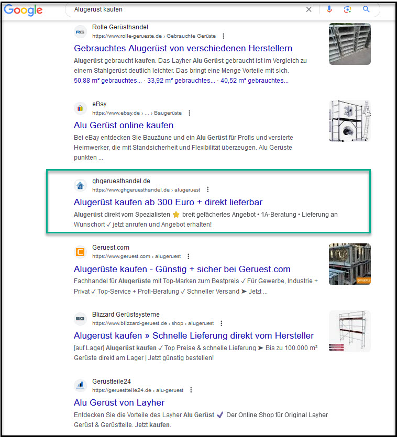
Task: Click the geruest.com alugeruest URL
Action: 136,256
